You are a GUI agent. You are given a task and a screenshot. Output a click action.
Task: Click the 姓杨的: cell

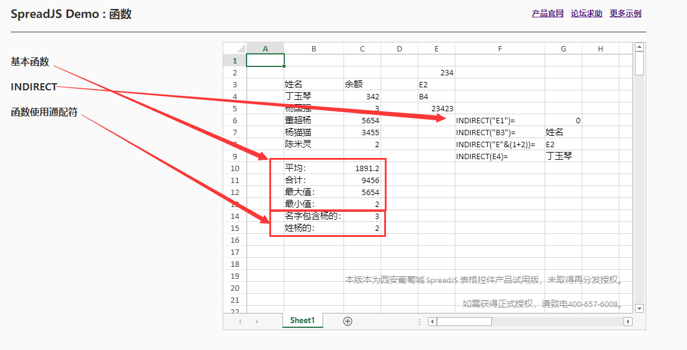click(314, 228)
